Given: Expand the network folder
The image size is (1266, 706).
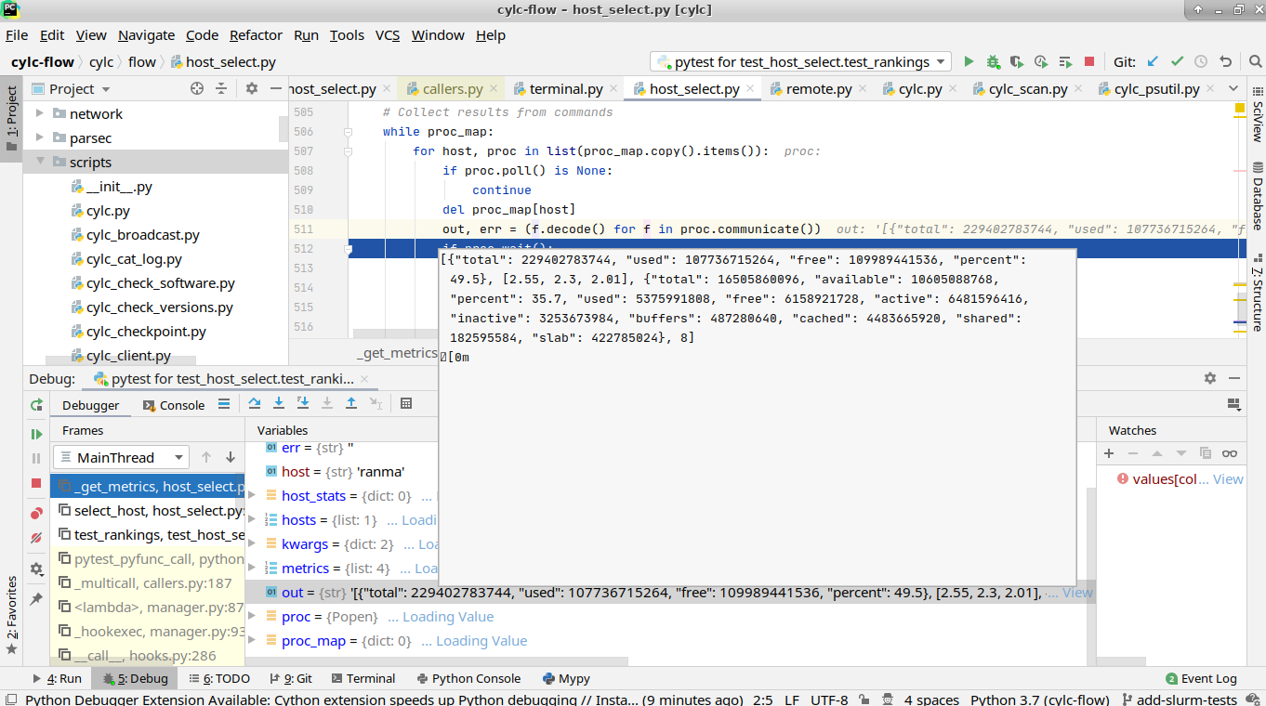Looking at the screenshot, I should [40, 113].
